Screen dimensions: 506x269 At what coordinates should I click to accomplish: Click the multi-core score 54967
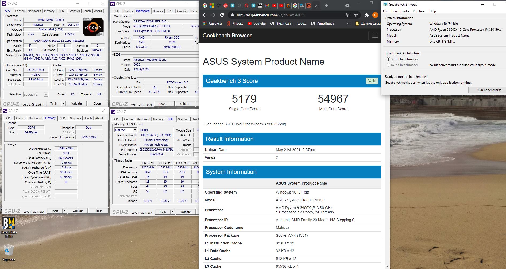[x=333, y=99]
